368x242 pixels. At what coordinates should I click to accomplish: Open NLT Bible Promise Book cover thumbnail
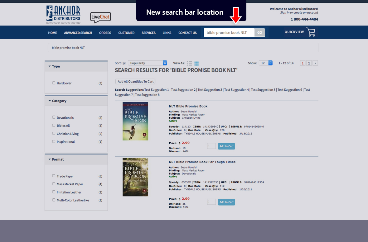(x=135, y=121)
